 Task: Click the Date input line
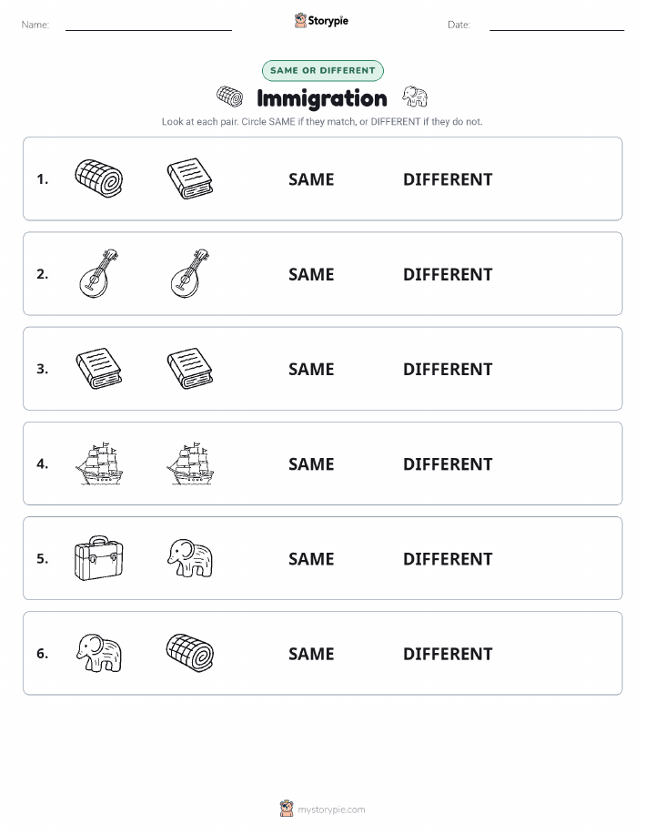557,25
